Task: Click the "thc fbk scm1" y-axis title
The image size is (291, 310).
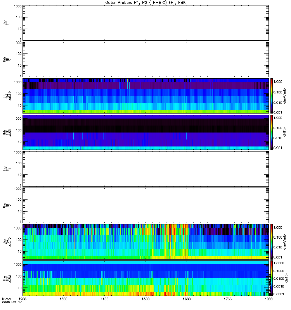Action: (7, 278)
